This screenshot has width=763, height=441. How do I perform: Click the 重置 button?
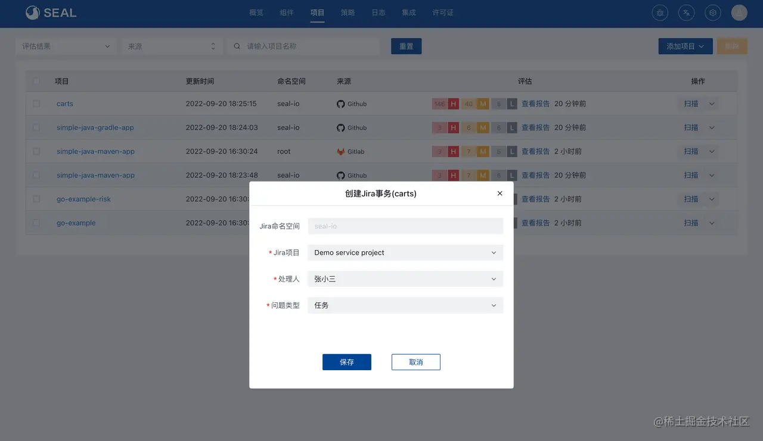pyautogui.click(x=407, y=46)
